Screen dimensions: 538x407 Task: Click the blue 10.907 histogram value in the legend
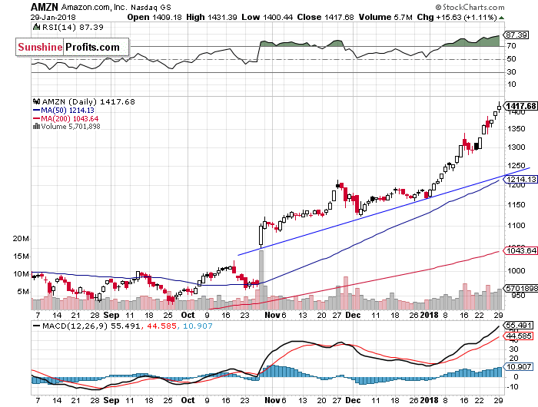pyautogui.click(x=198, y=326)
